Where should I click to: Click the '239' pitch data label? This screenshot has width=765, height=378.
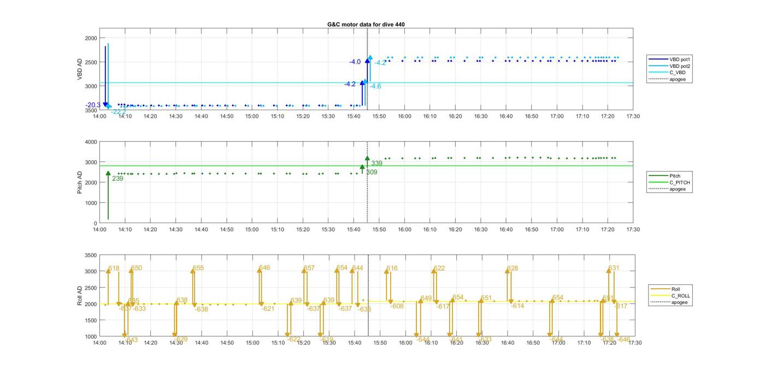click(x=117, y=178)
